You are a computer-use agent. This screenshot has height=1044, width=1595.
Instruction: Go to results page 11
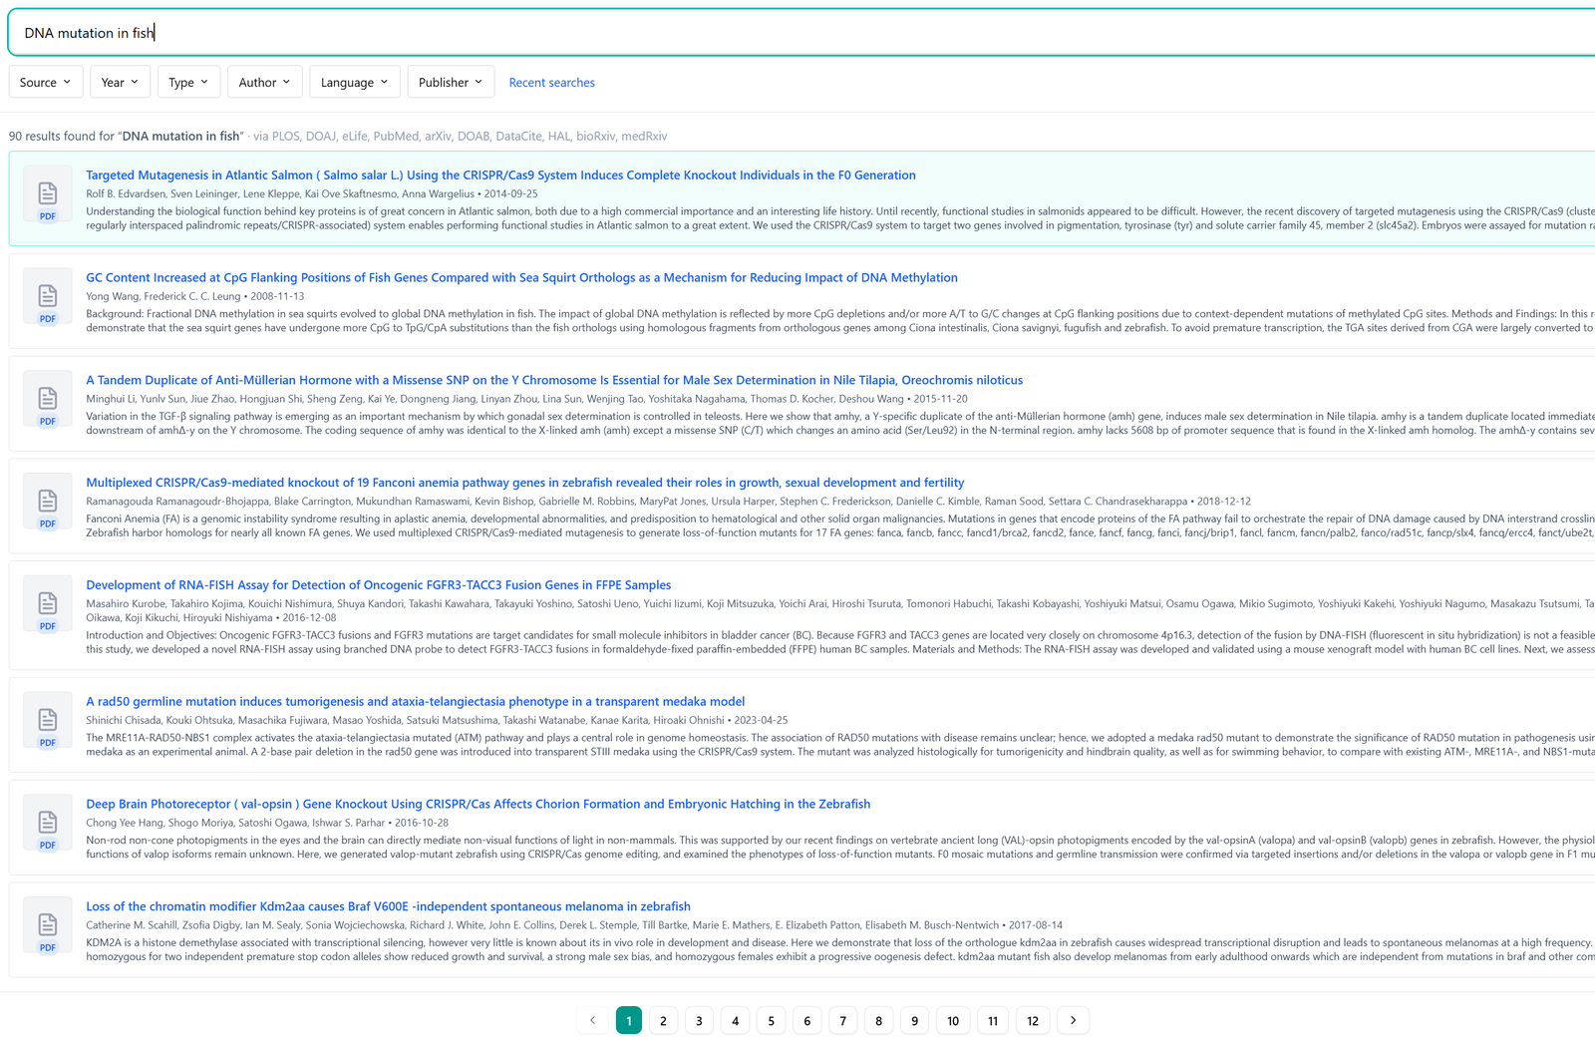pyautogui.click(x=993, y=1020)
